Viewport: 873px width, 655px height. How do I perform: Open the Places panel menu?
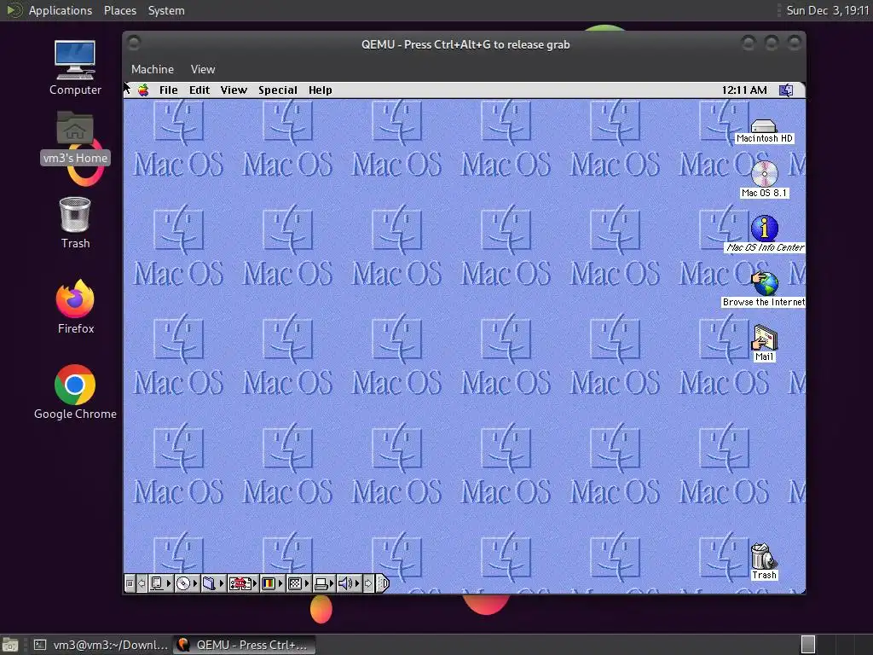119,10
